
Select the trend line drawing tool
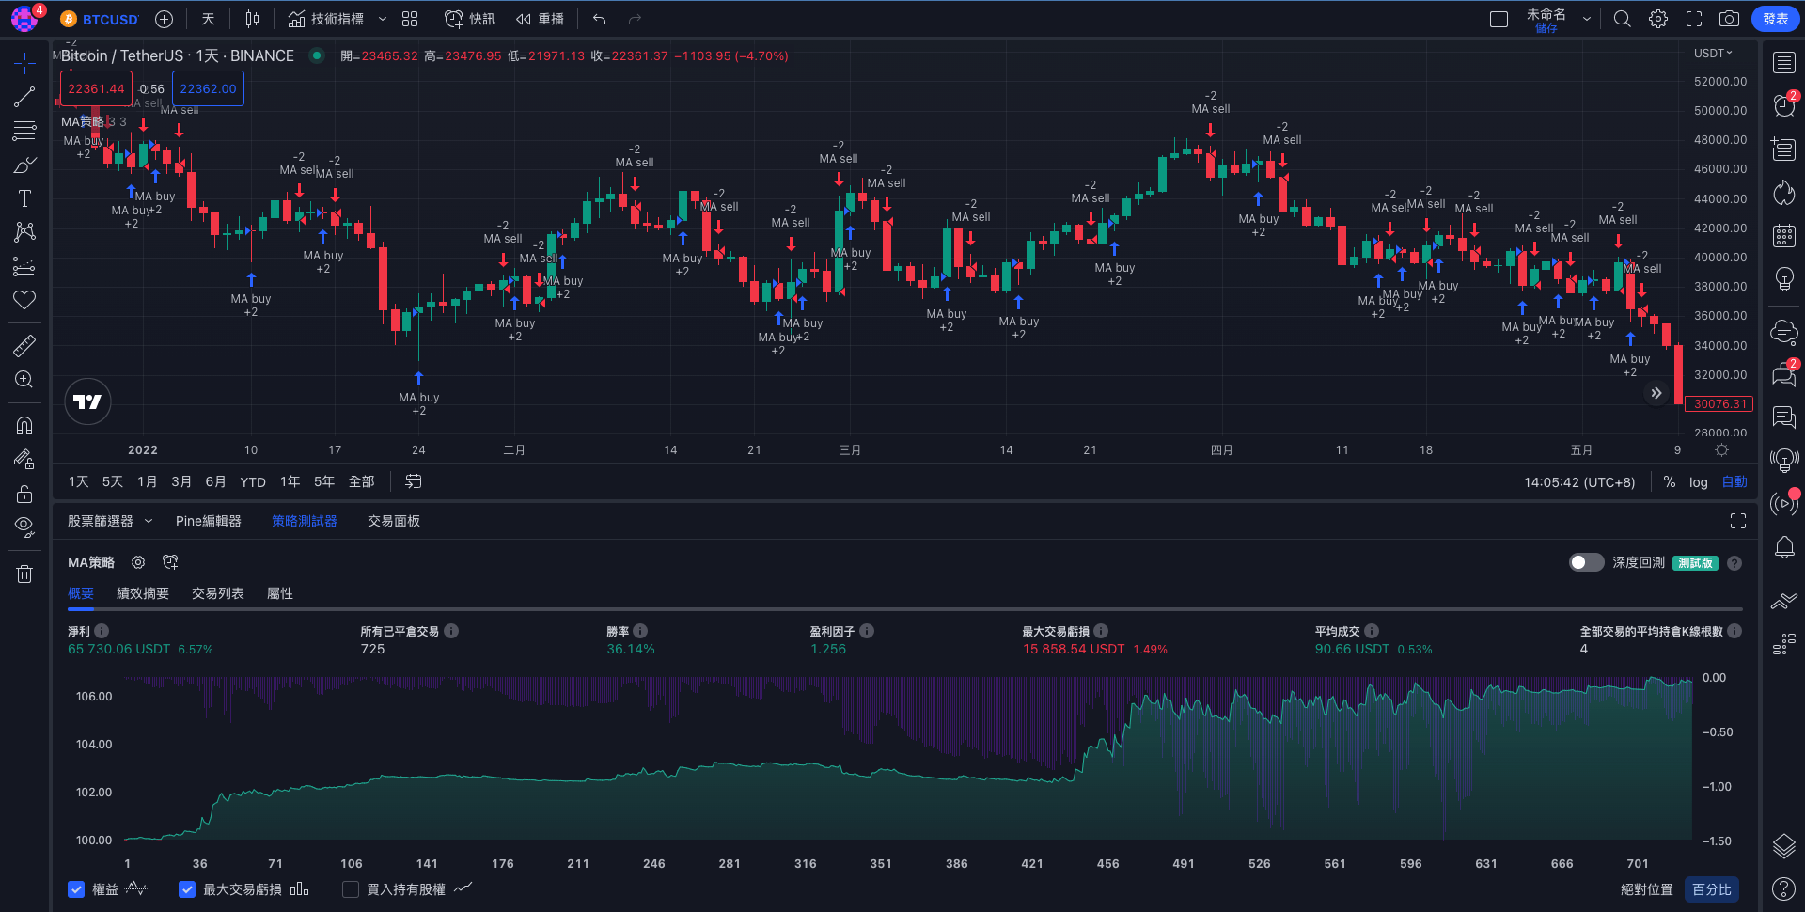click(x=24, y=97)
